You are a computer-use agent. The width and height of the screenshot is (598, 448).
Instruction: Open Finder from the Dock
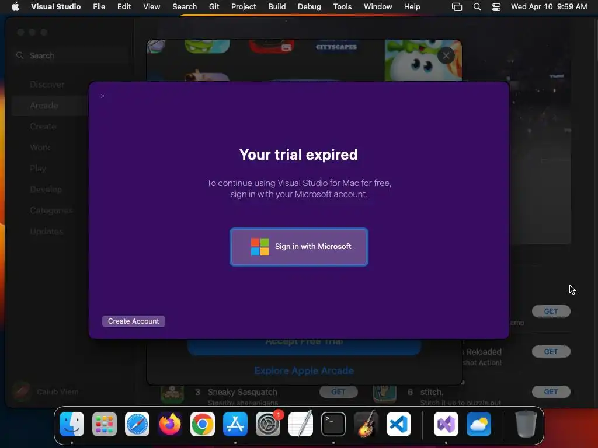tap(72, 424)
